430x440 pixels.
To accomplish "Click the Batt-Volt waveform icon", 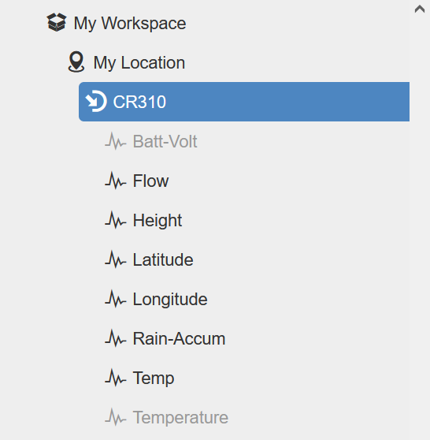I will [x=116, y=141].
